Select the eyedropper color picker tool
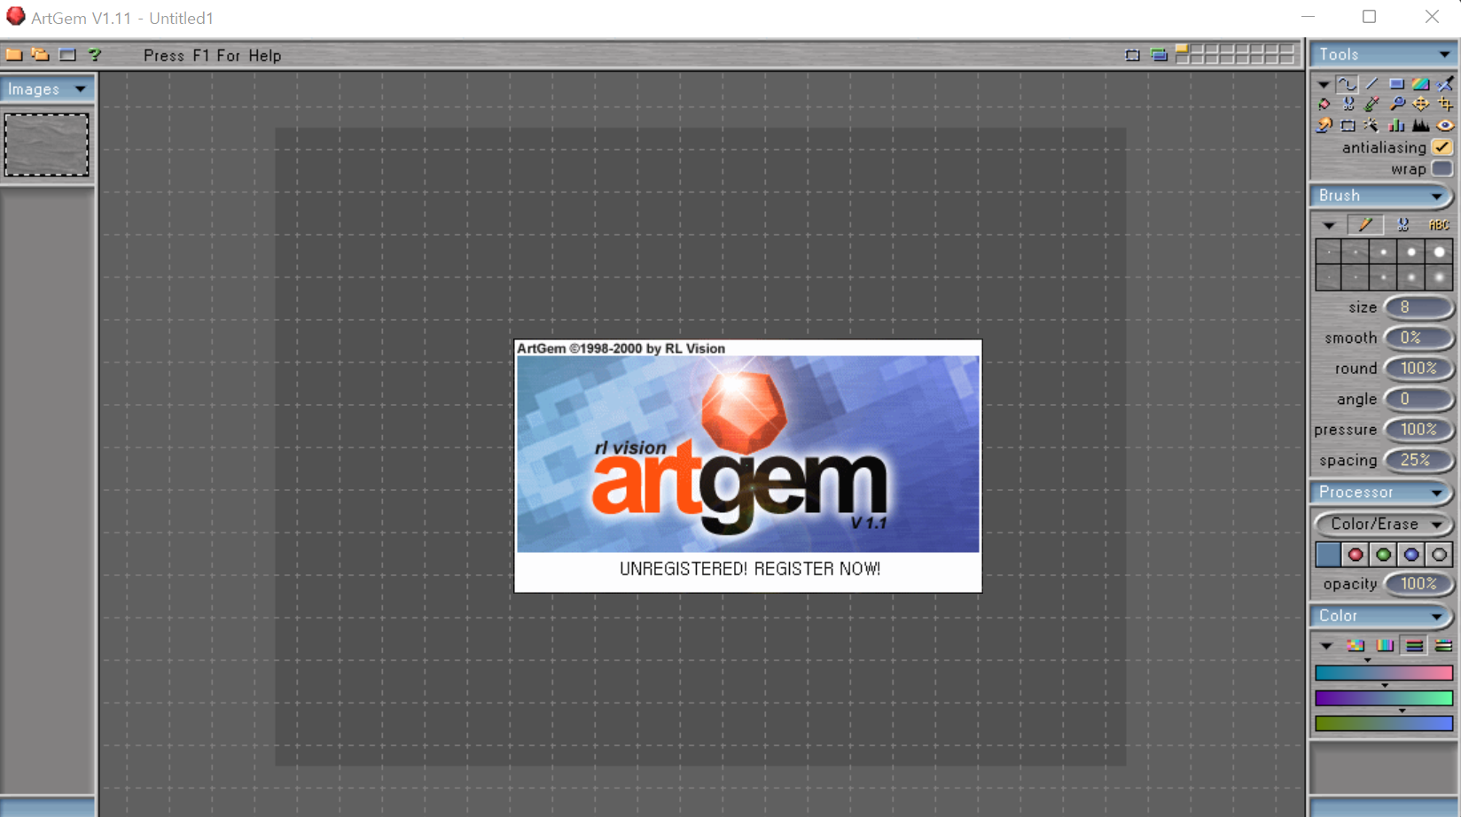1461x817 pixels. tap(1371, 105)
